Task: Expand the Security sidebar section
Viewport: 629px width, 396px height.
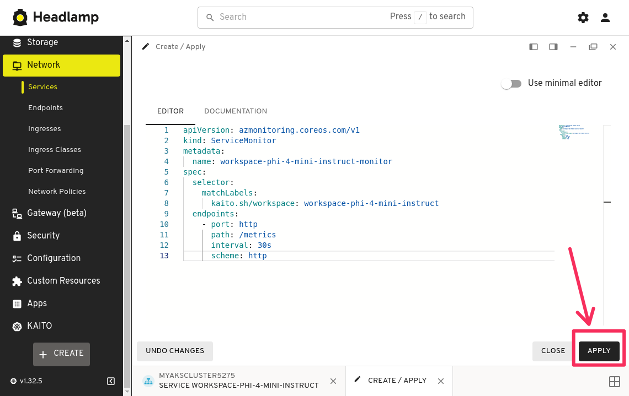Action: (43, 236)
